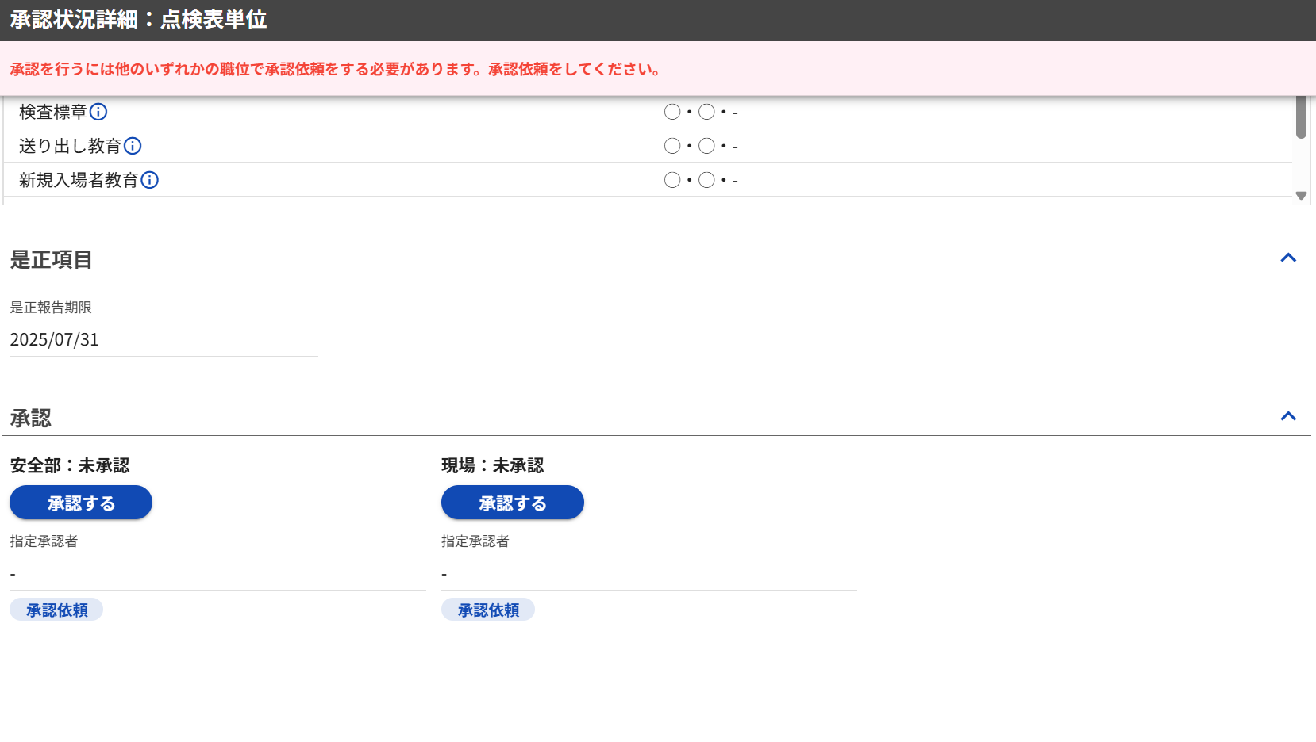Request approval via 承認依頼 under 現場
The width and height of the screenshot is (1316, 742).
[488, 610]
